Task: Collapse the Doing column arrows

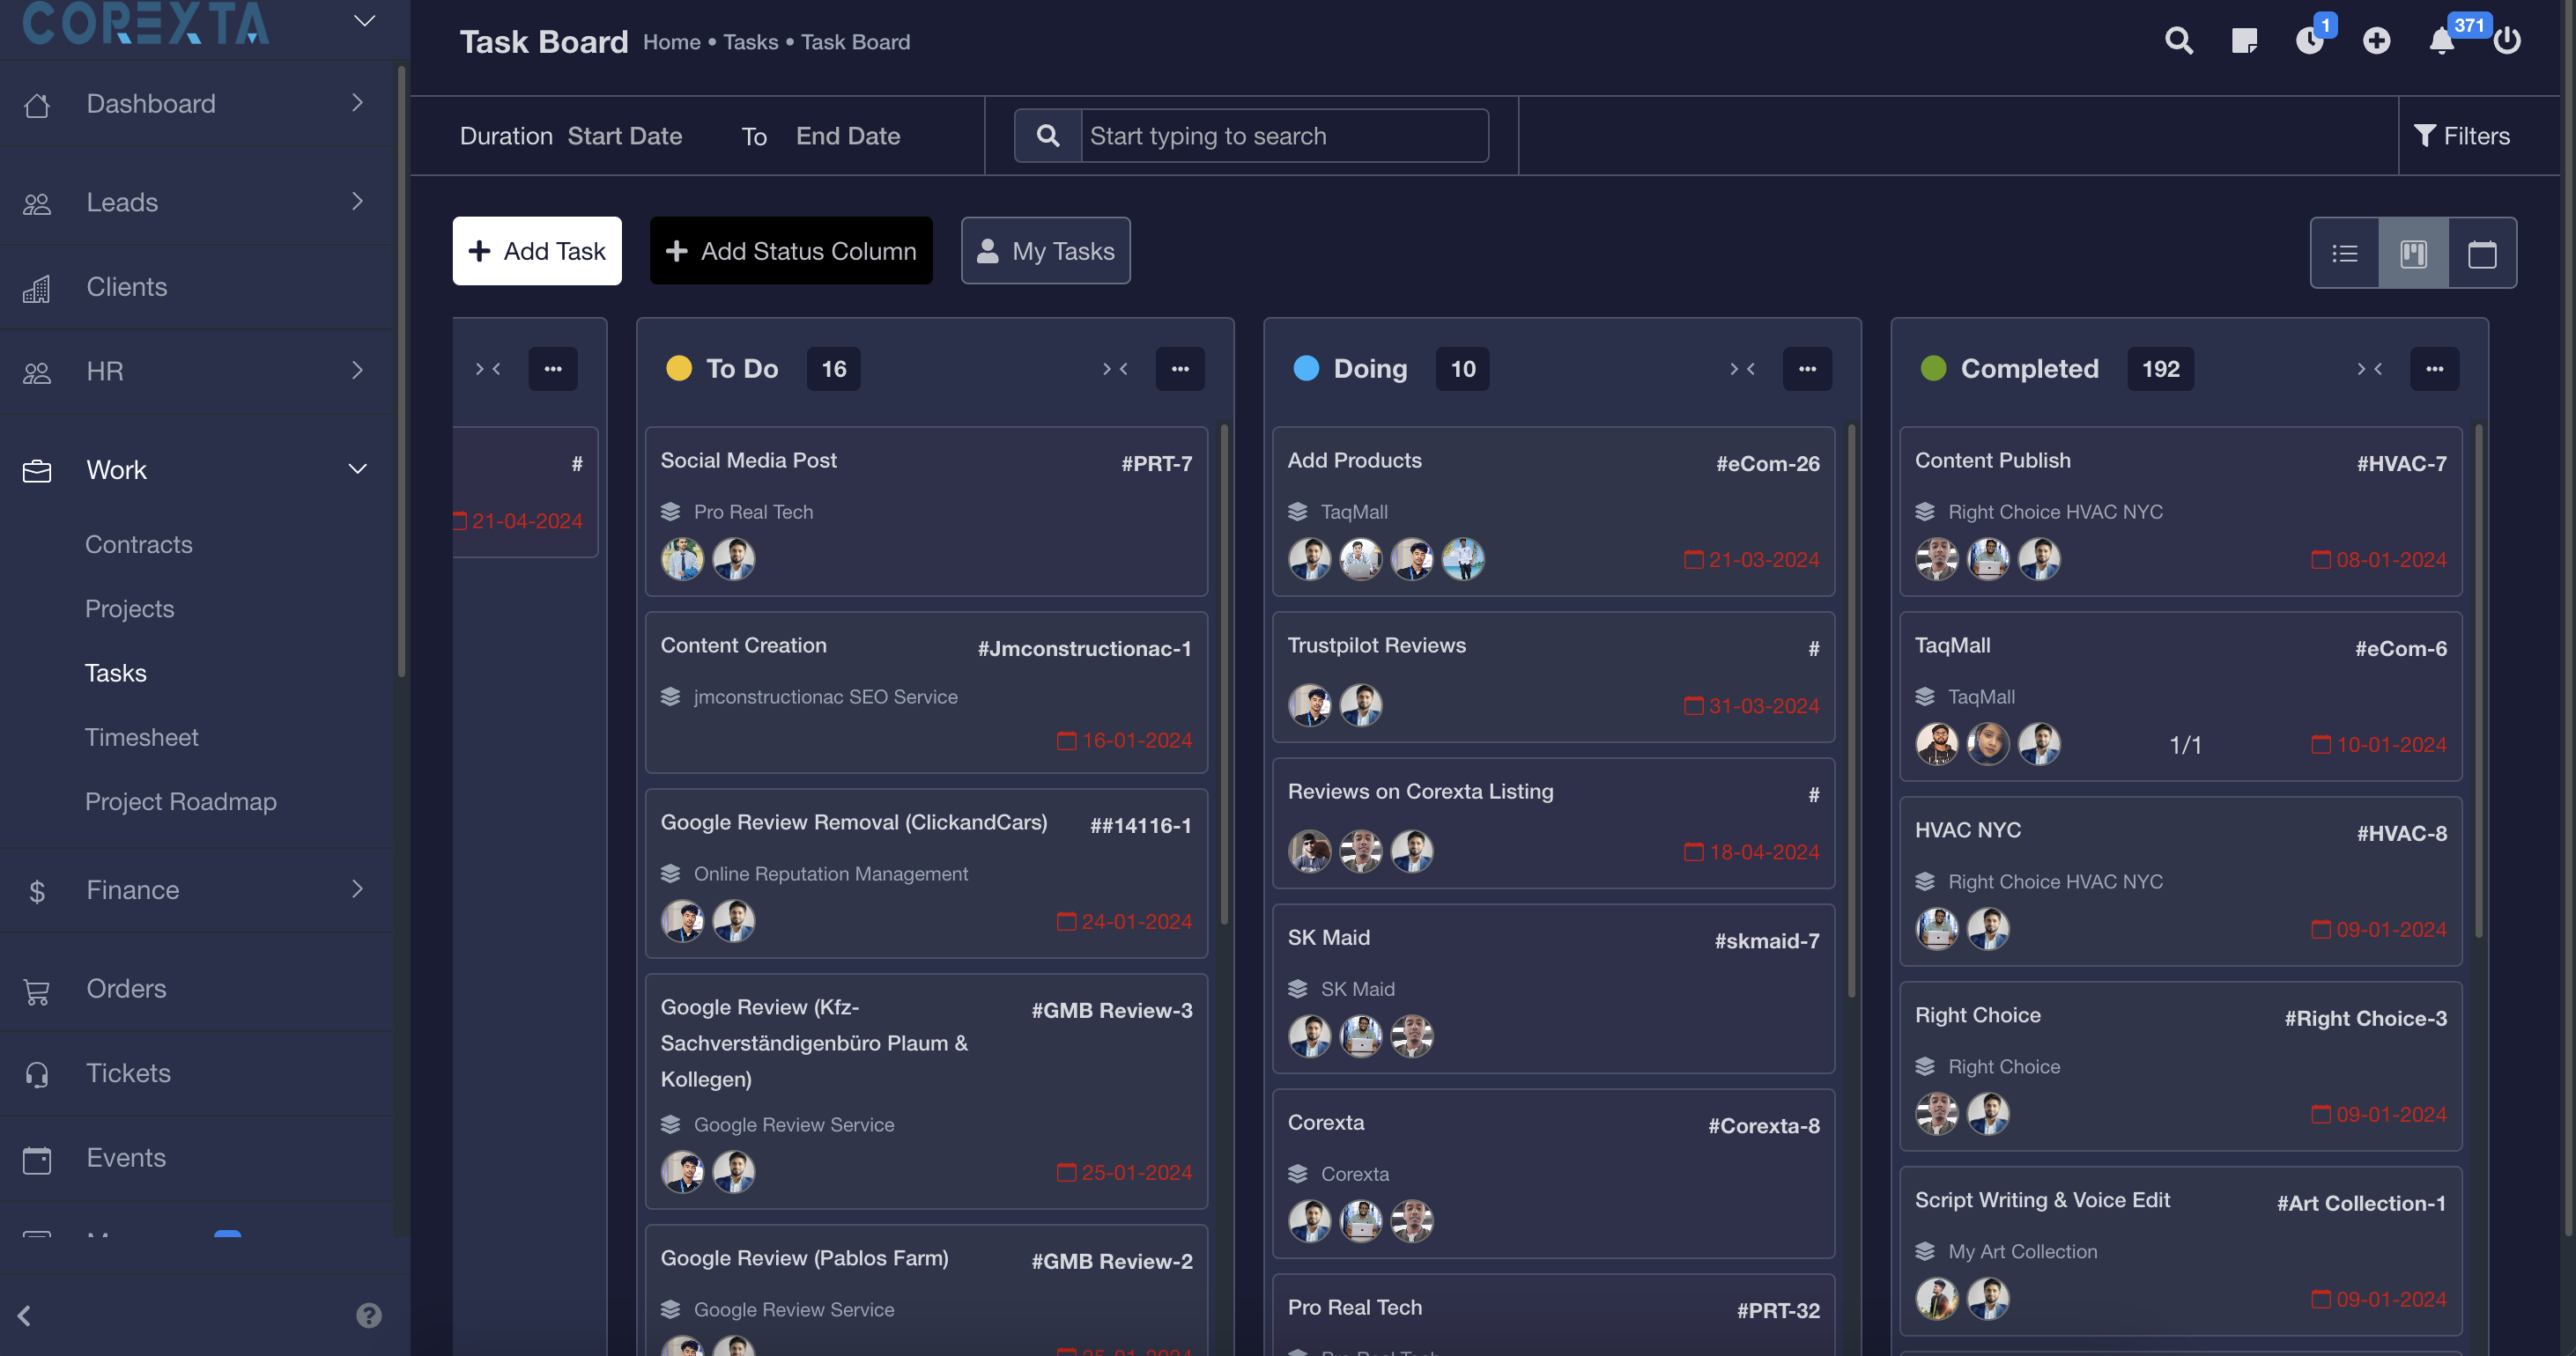Action: (1742, 369)
